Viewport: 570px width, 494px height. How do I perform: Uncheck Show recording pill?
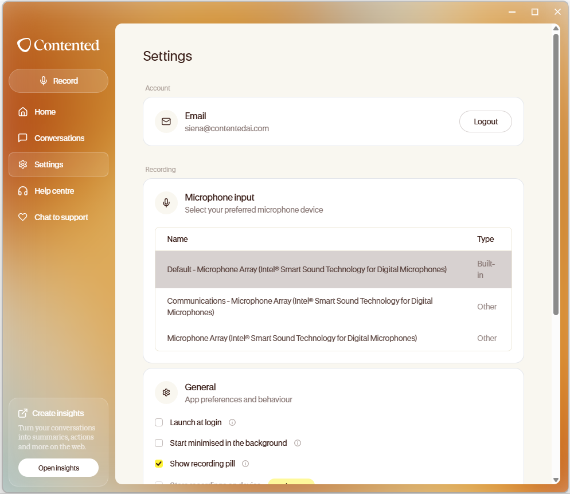[x=159, y=464]
